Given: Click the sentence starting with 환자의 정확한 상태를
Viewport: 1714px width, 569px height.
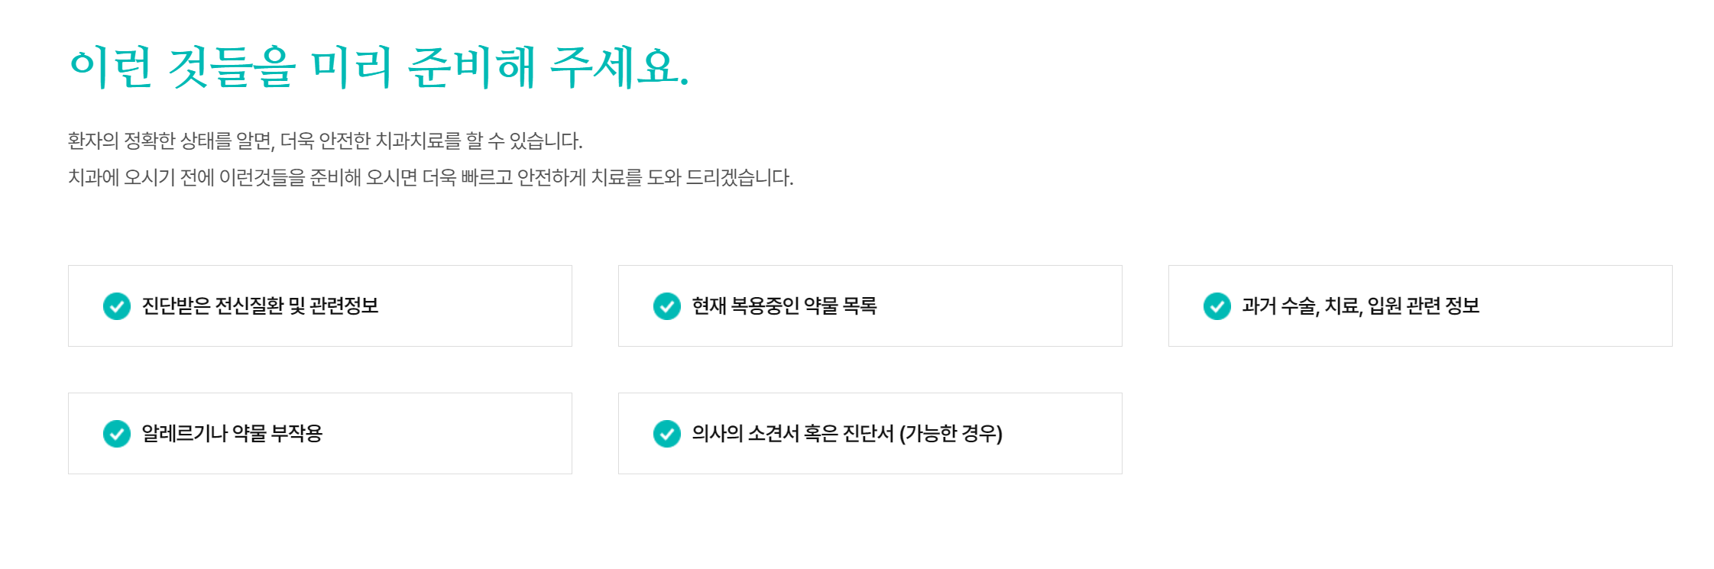Looking at the screenshot, I should pos(325,141).
